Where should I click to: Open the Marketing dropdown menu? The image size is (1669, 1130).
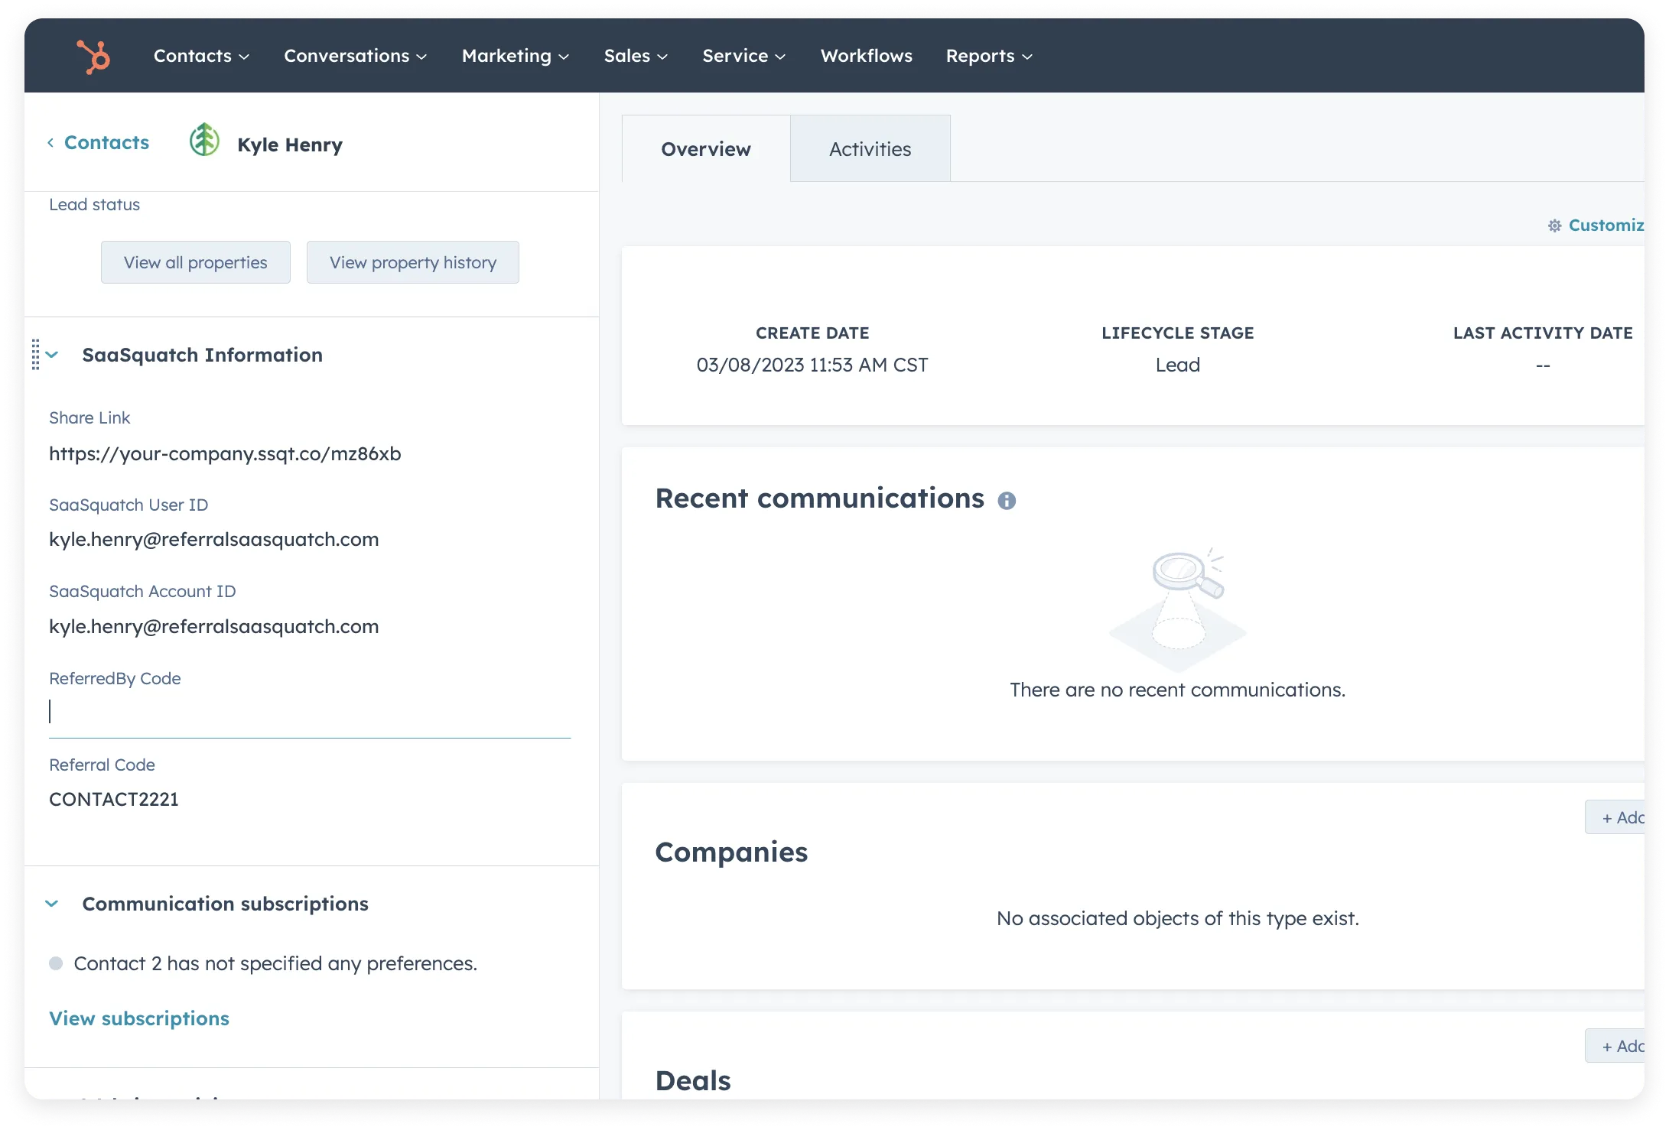(x=516, y=56)
